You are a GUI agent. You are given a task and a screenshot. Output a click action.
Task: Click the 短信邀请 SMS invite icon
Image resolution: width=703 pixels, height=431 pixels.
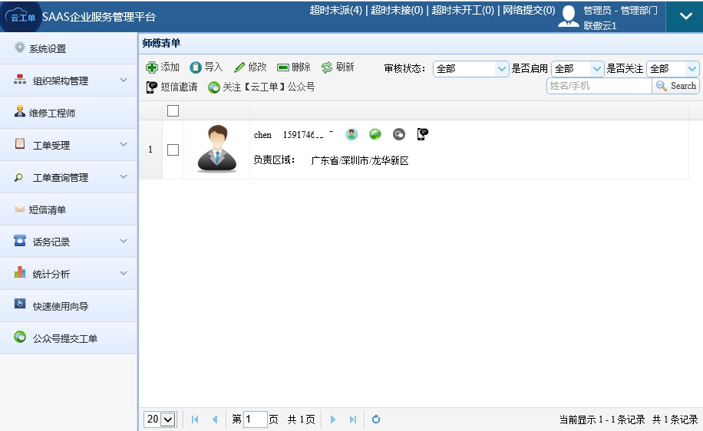tap(152, 87)
